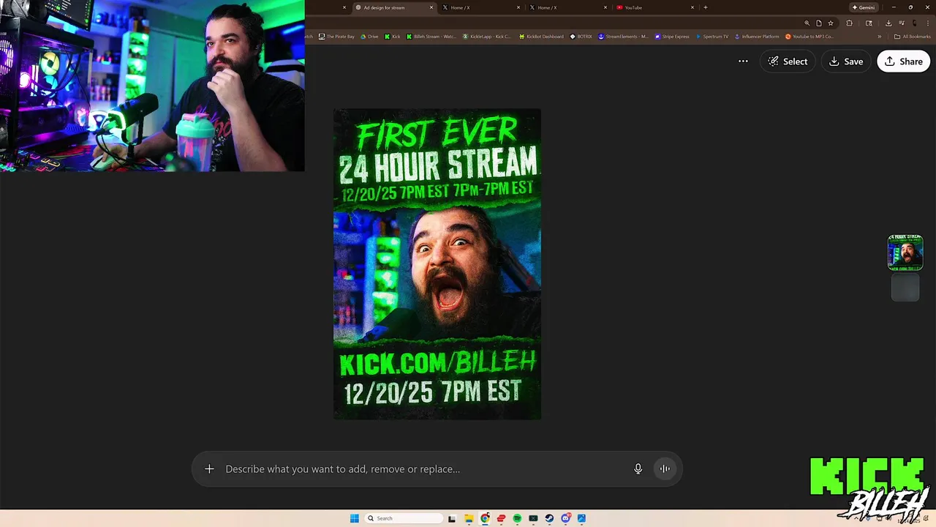Open File Explorer from the taskbar
This screenshot has width=936, height=527.
pyautogui.click(x=469, y=518)
